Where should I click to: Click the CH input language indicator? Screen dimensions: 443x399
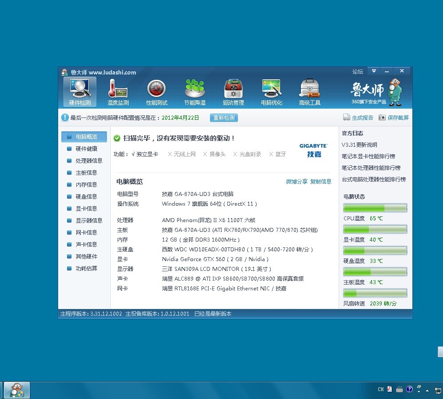tap(380, 389)
